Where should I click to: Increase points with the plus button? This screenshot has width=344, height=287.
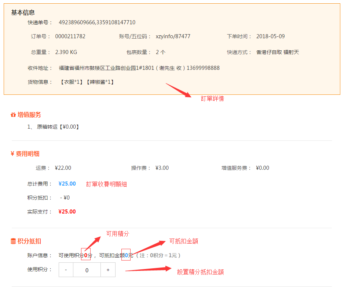point(108,270)
